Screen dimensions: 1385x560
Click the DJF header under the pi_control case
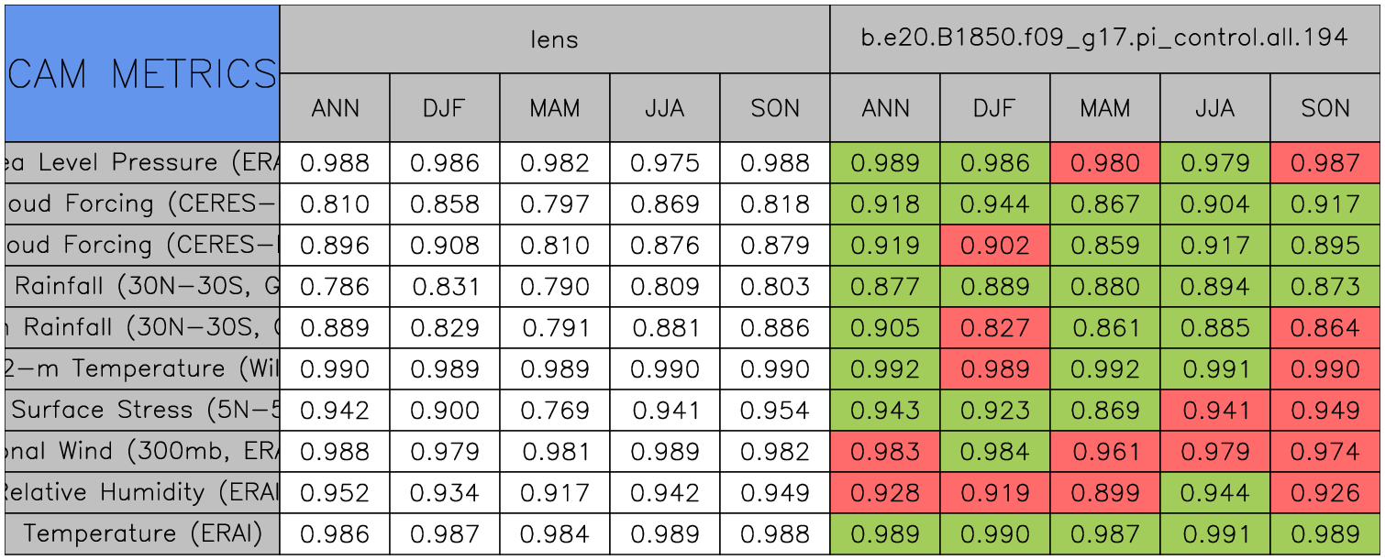(x=994, y=108)
